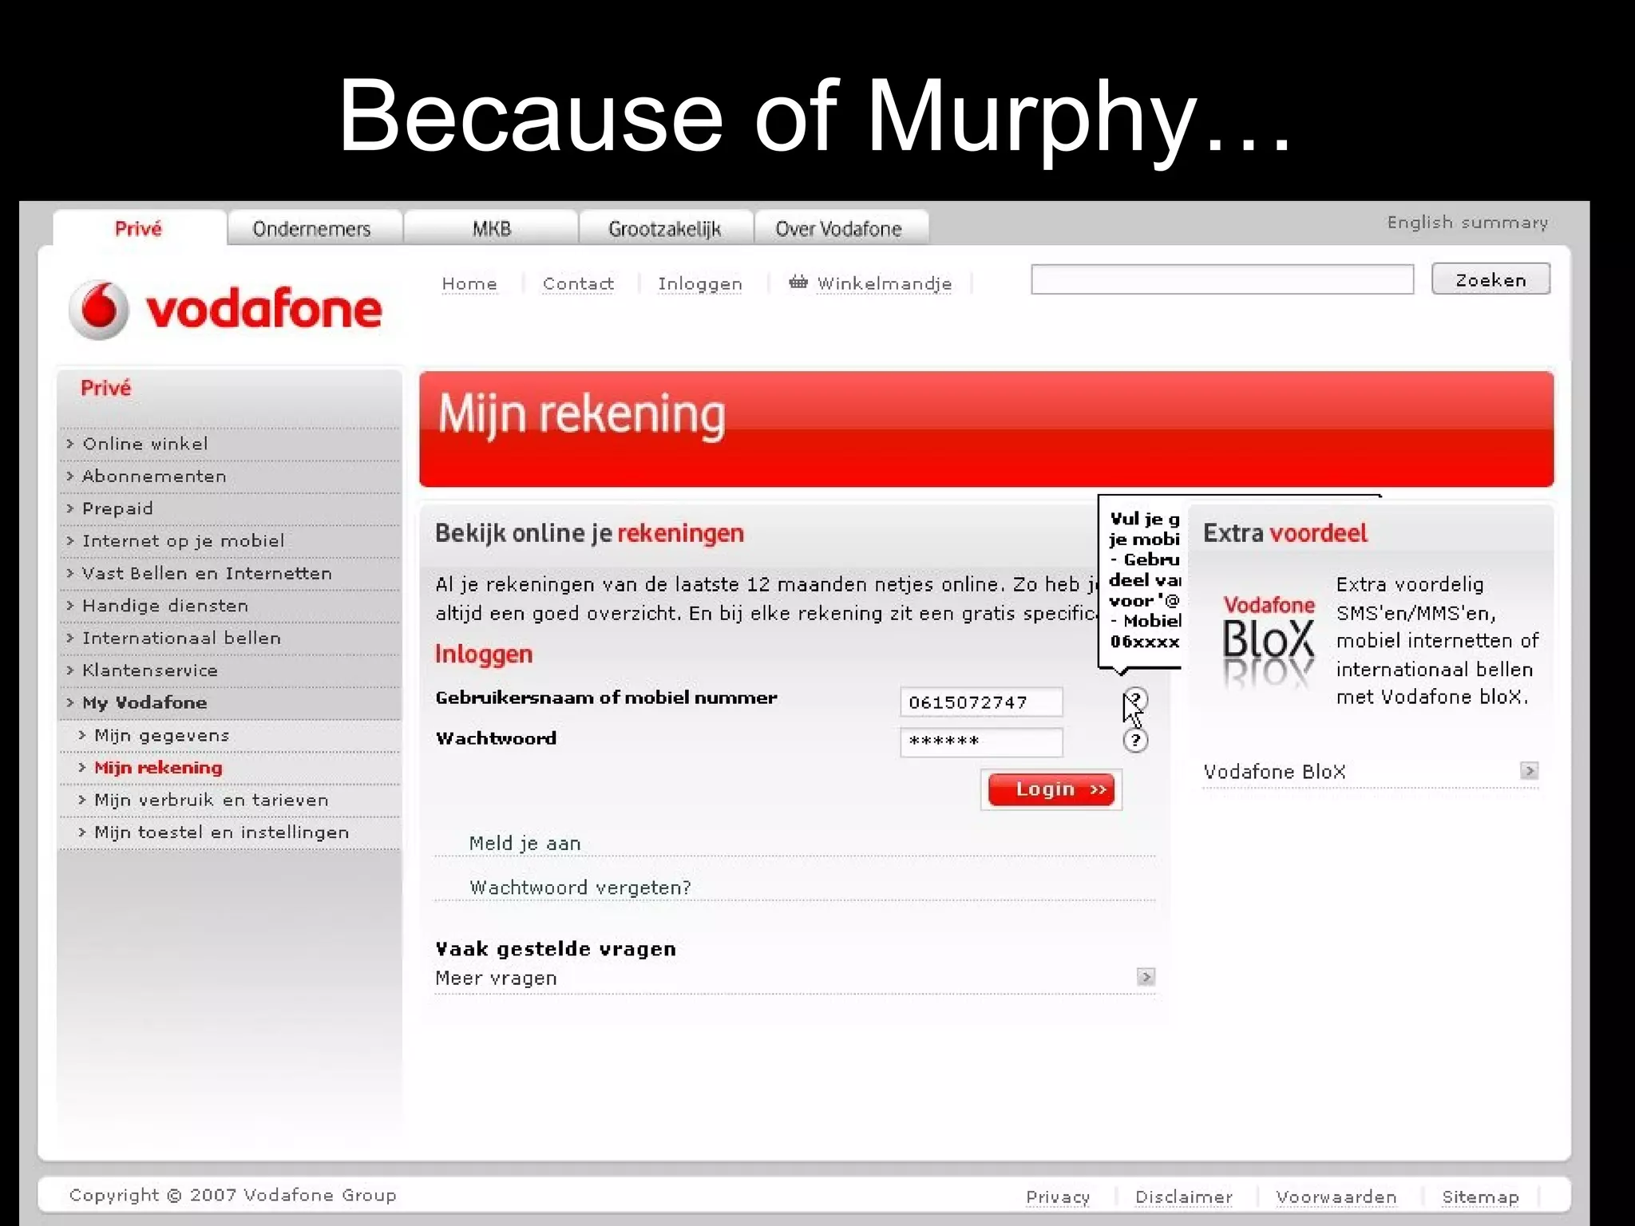The image size is (1635, 1226).
Task: Click the Inloggen link in top navigation
Action: [x=700, y=283]
